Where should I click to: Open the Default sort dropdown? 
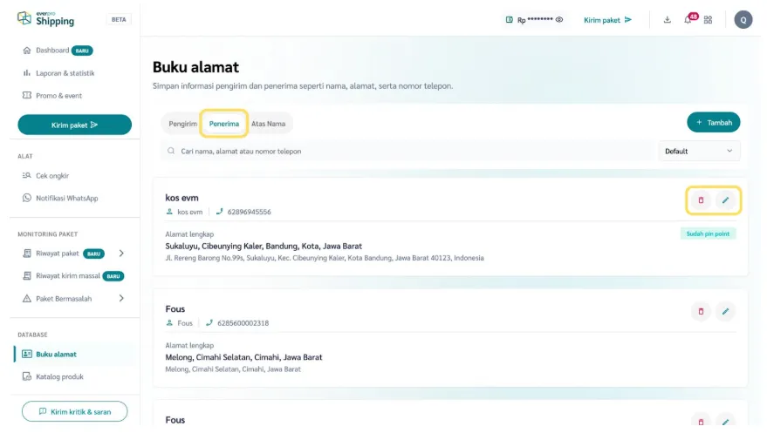click(699, 151)
